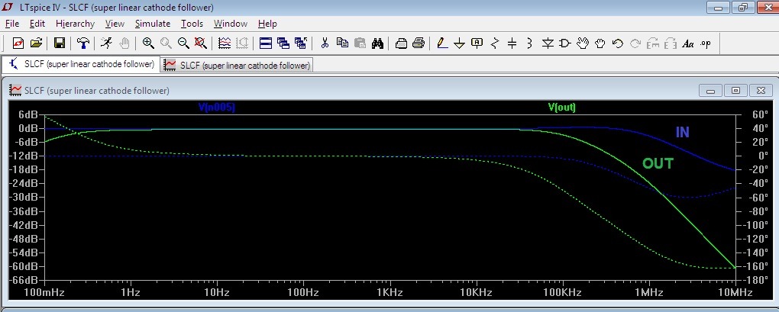
Task: Place an inductor component
Action: pyautogui.click(x=529, y=43)
